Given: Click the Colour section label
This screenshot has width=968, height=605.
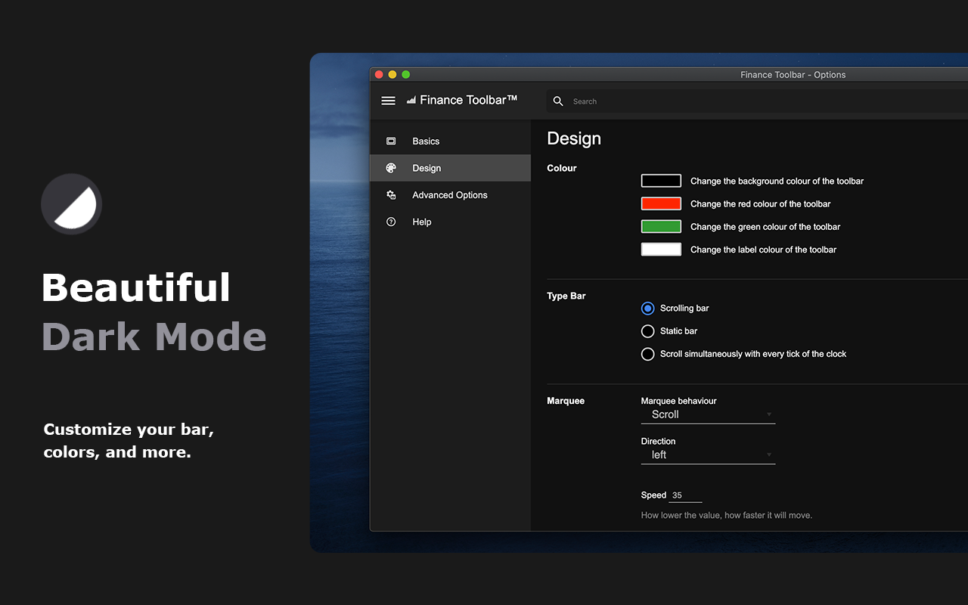Looking at the screenshot, I should click(x=562, y=168).
